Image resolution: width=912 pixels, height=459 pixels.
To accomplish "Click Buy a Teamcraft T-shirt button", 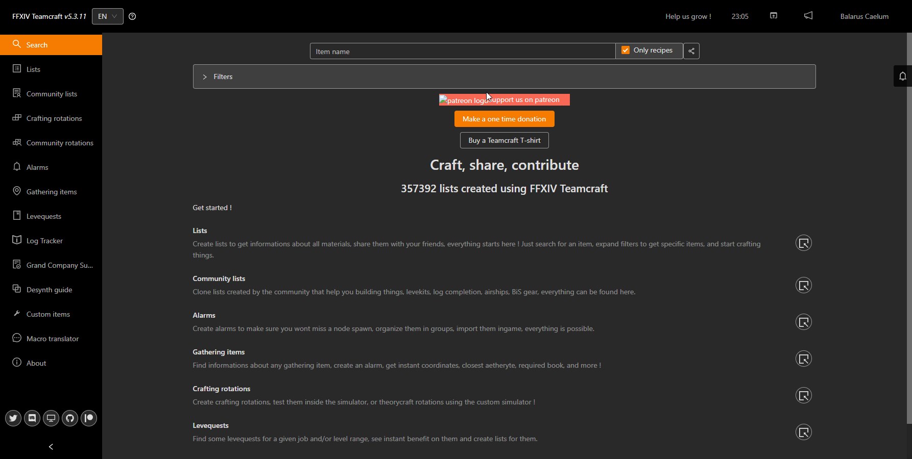I will point(505,140).
